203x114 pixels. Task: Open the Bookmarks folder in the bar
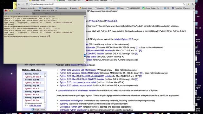pos(61,8)
